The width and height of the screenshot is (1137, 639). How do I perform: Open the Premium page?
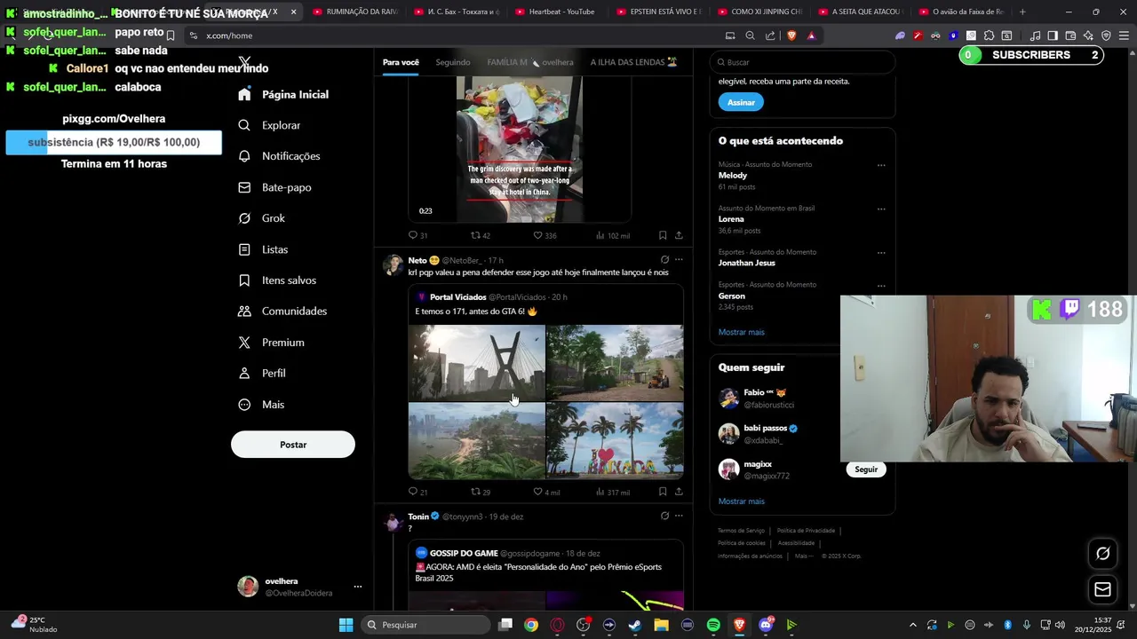tap(271, 343)
